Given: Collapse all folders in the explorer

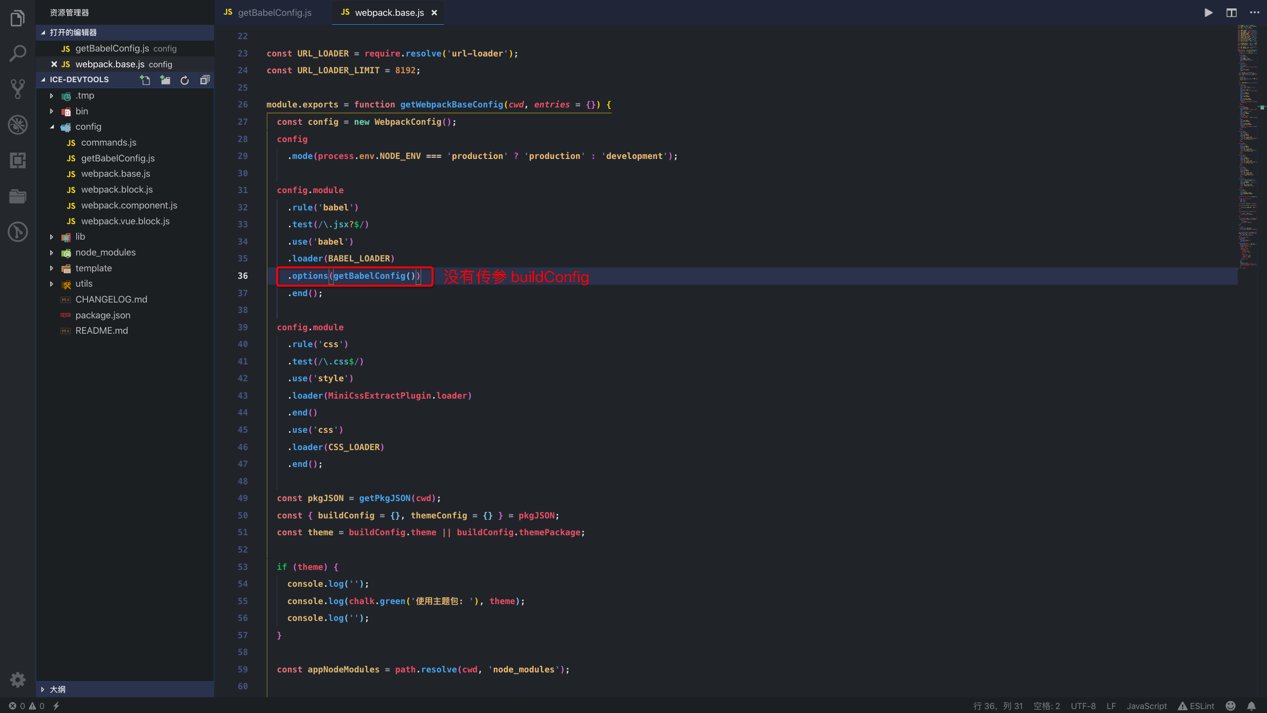Looking at the screenshot, I should (204, 80).
